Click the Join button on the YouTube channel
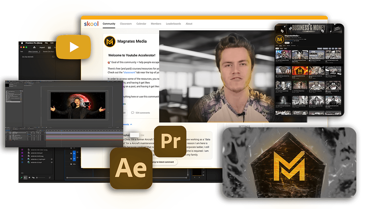Screen dimensions: 372x209 pyautogui.click(x=291, y=43)
